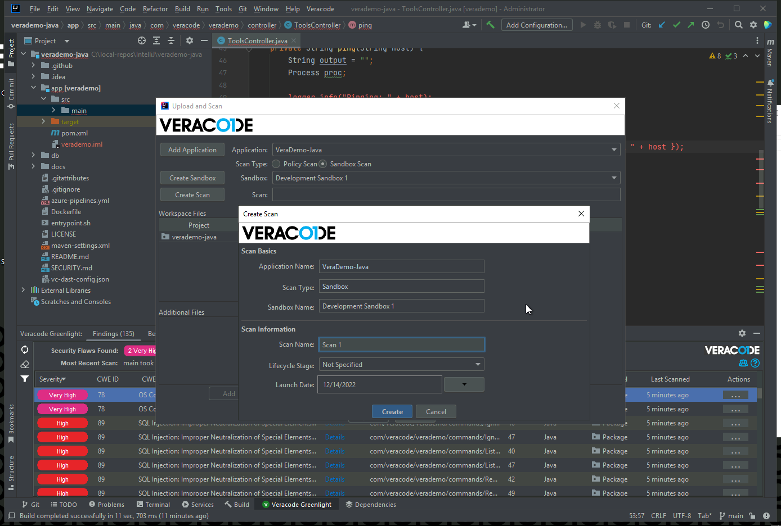The width and height of the screenshot is (781, 526).
Task: Open the Pull Requests tool window
Action: pos(11,146)
